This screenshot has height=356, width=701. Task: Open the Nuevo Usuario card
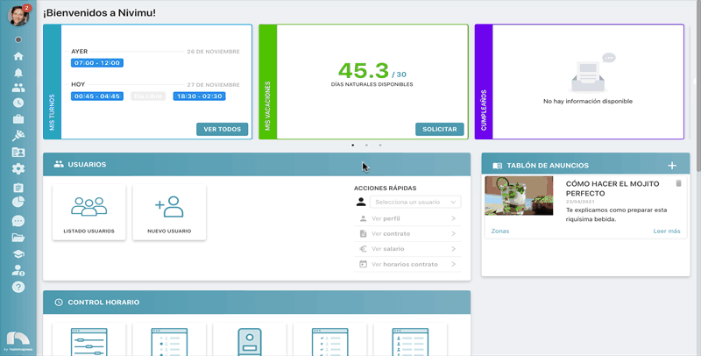click(169, 212)
